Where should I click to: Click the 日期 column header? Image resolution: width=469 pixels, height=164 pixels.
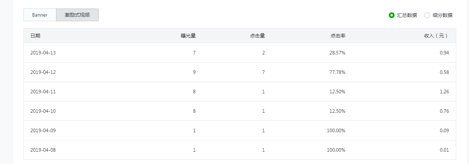coord(35,36)
